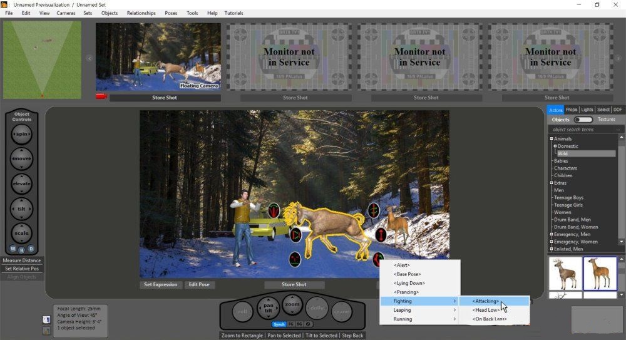The width and height of the screenshot is (626, 340).
Task: Click the dolly camera dial
Action: 317,307
